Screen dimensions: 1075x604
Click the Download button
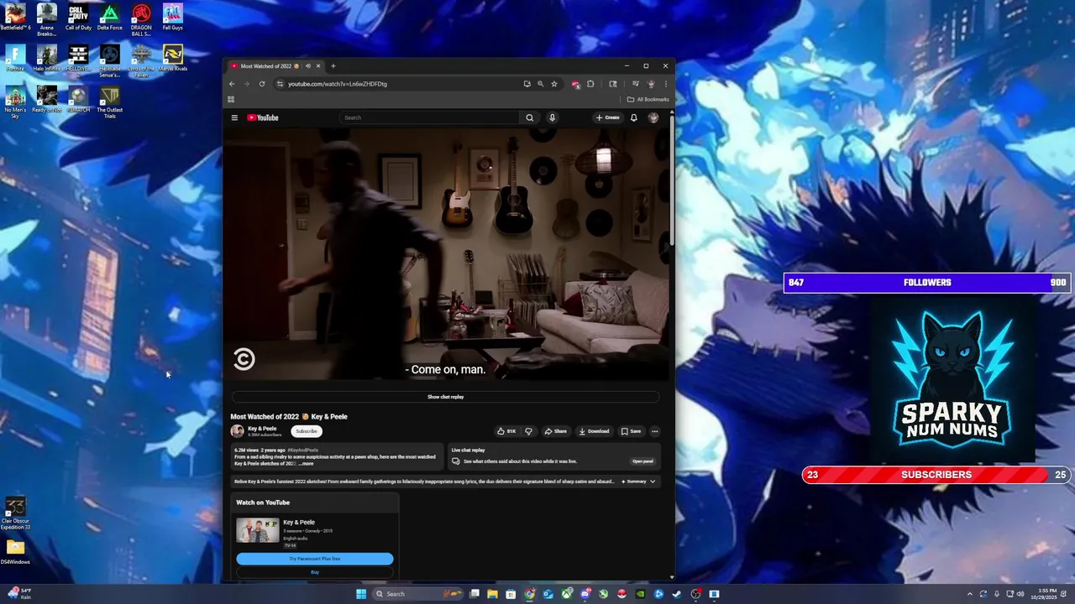tap(594, 431)
